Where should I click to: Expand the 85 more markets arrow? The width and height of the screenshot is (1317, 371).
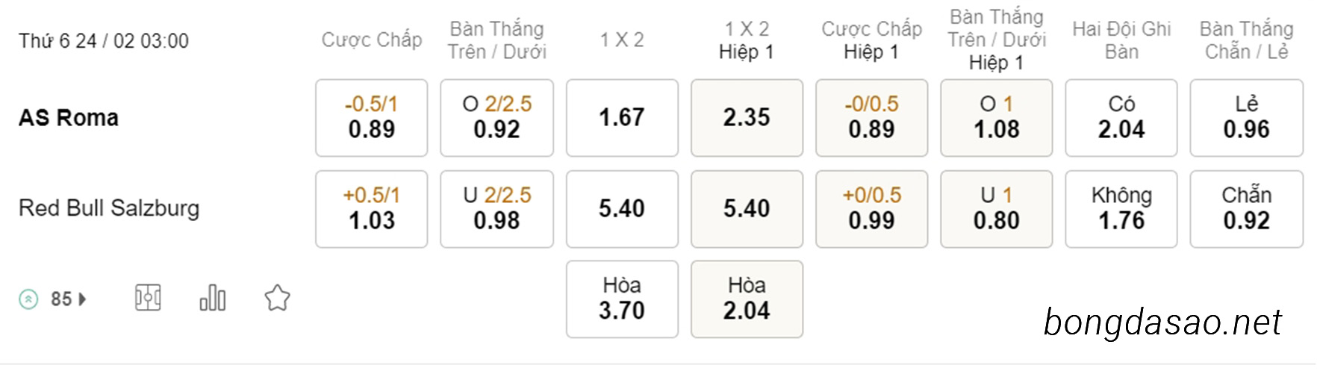82,299
